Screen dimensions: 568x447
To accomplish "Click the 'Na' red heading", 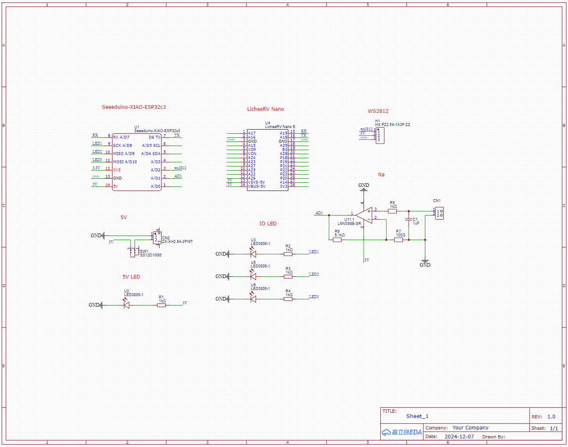I will point(381,175).
